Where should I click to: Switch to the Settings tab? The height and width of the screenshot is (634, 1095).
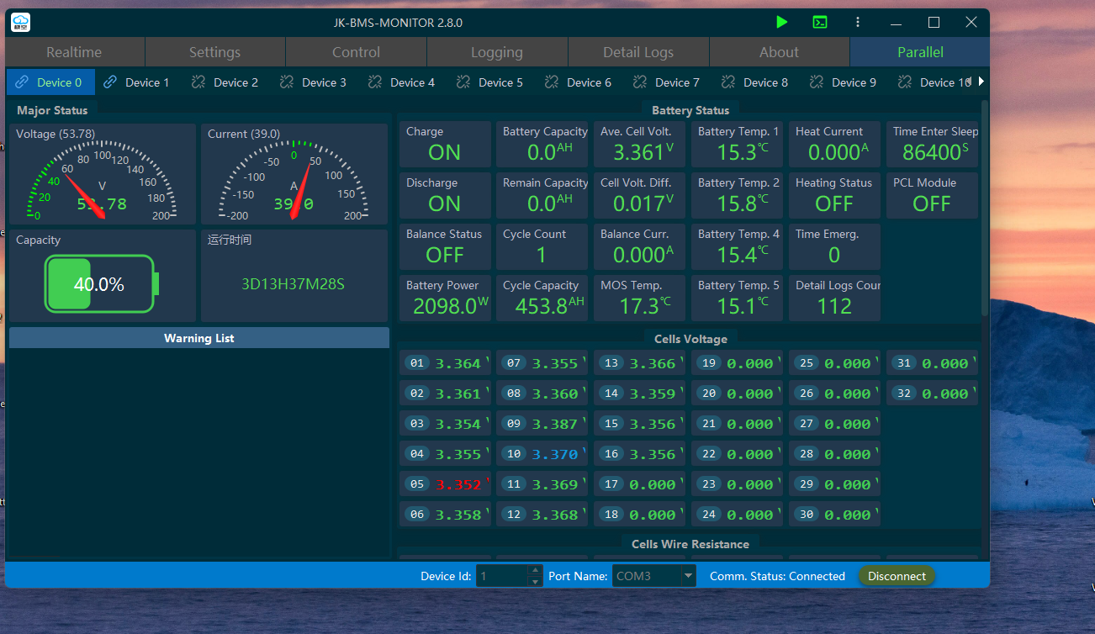214,52
